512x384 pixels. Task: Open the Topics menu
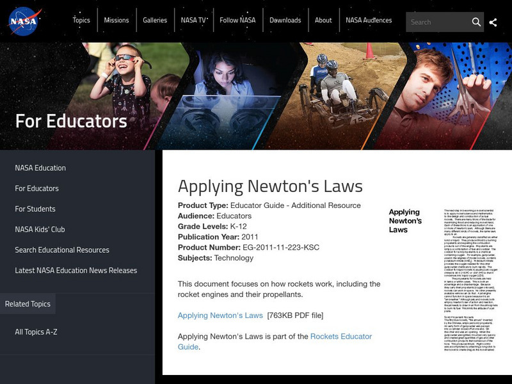click(x=81, y=20)
